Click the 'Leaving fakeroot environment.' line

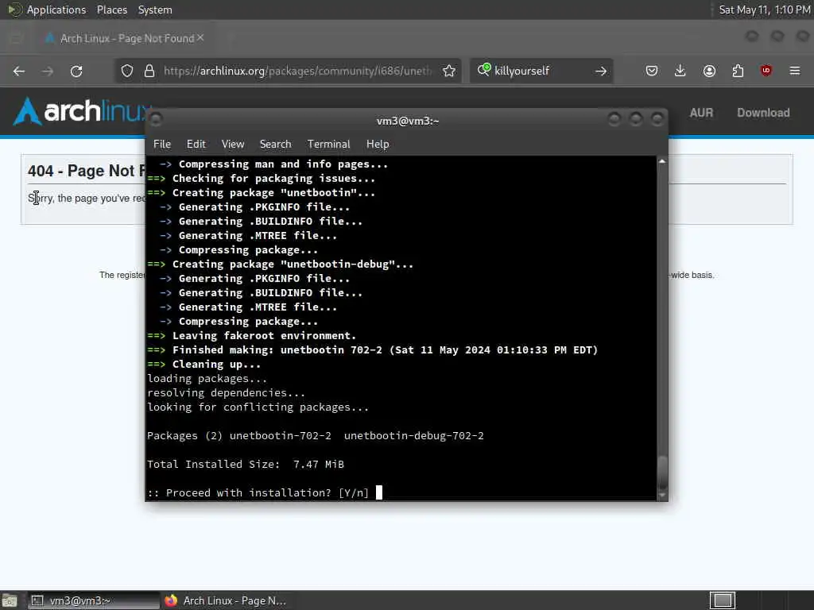click(x=252, y=336)
